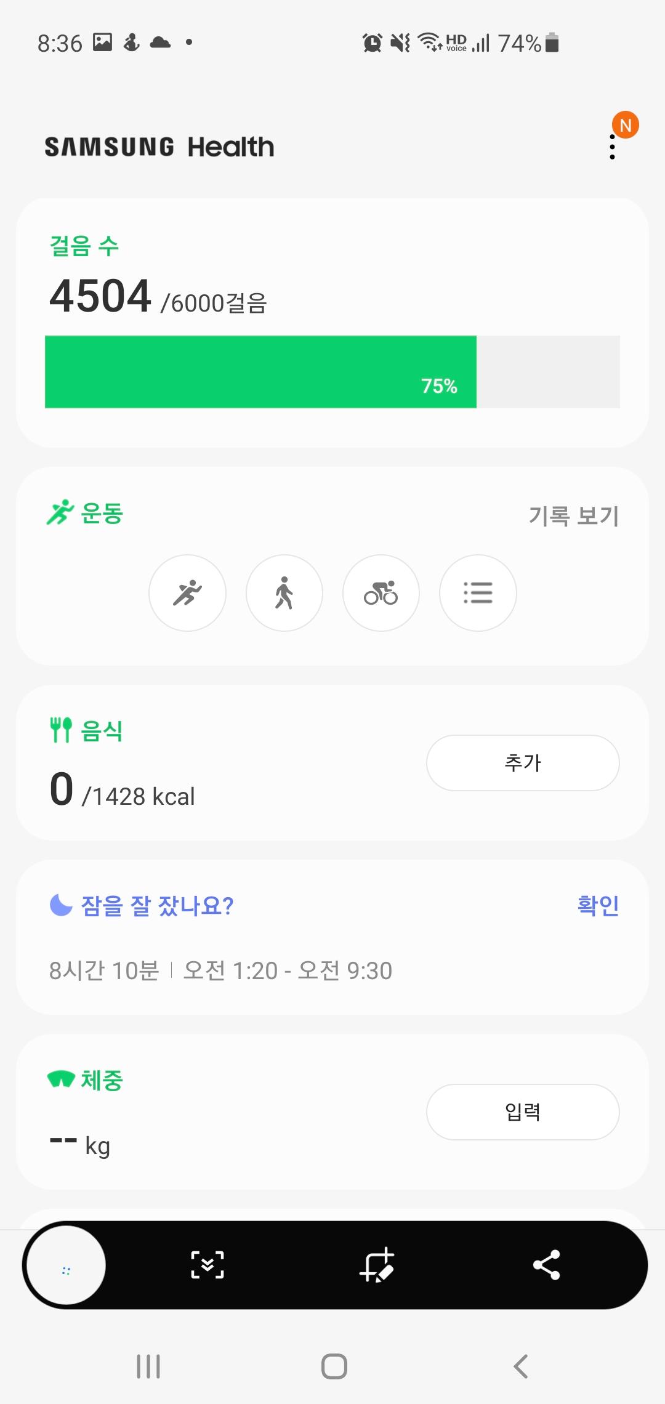The image size is (665, 1404).
Task: Tap the crop and edit screenshot icon
Action: coord(377,1265)
